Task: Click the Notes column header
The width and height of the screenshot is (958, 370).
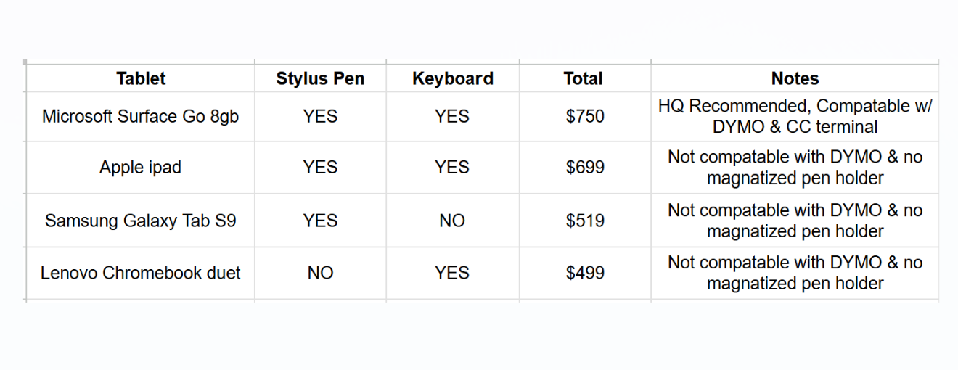Action: click(x=795, y=78)
